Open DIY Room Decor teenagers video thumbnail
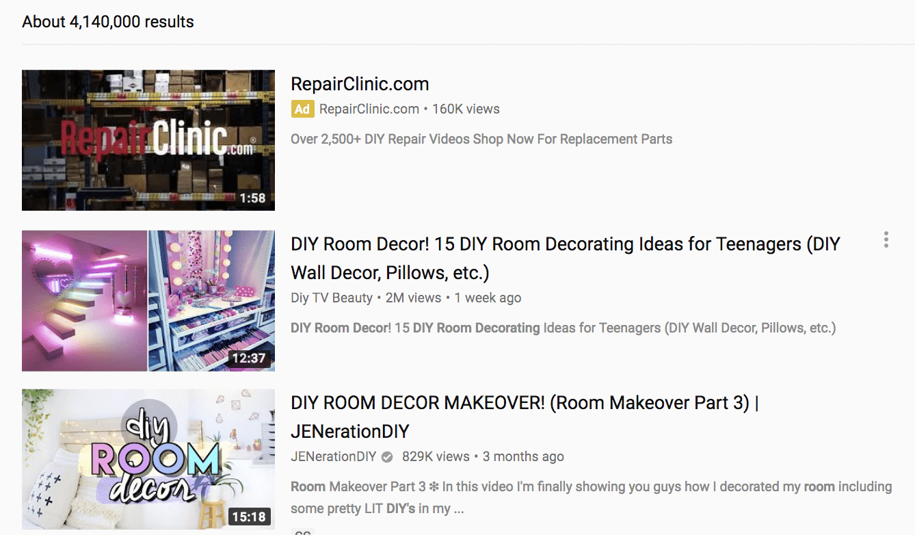 click(148, 301)
